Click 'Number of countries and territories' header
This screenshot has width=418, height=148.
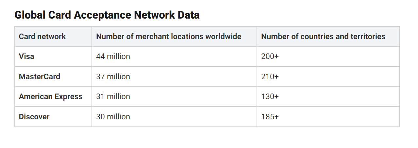click(323, 37)
